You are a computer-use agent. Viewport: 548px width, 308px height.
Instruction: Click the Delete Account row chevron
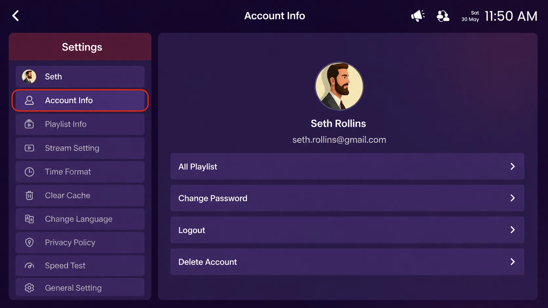[x=513, y=262]
